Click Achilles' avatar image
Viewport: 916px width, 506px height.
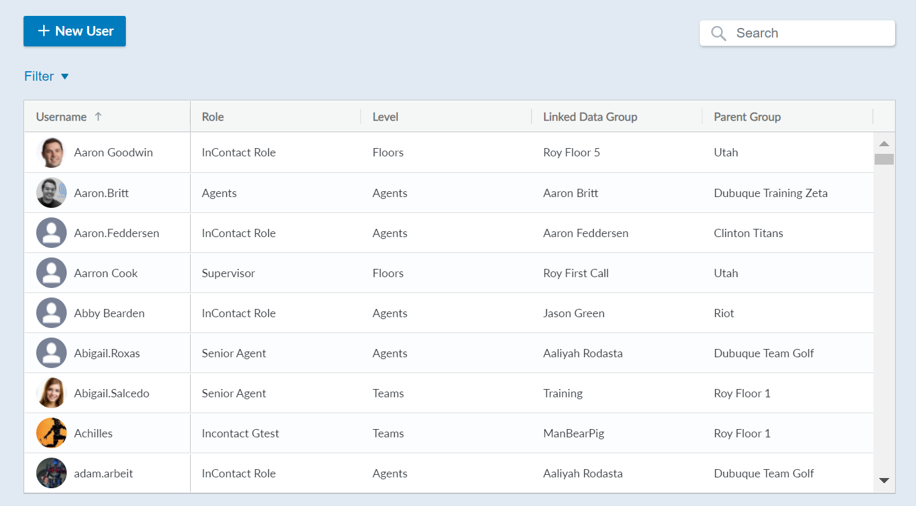[51, 433]
